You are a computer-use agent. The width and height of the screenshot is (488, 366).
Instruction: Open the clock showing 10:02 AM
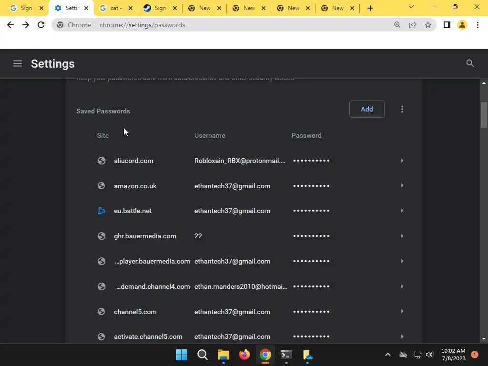(x=454, y=355)
